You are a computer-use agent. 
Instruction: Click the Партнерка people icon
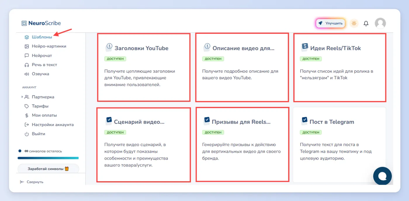point(27,97)
